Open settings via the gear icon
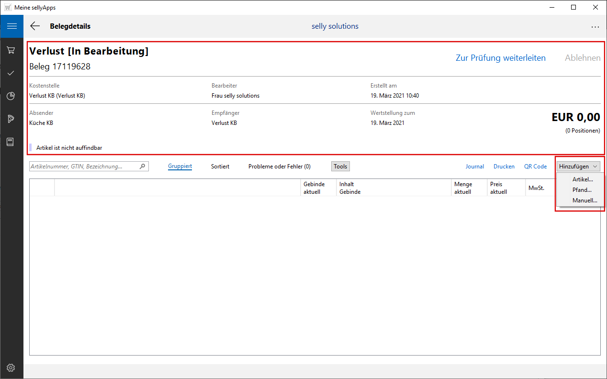Screen dimensions: 607x379 point(11,368)
